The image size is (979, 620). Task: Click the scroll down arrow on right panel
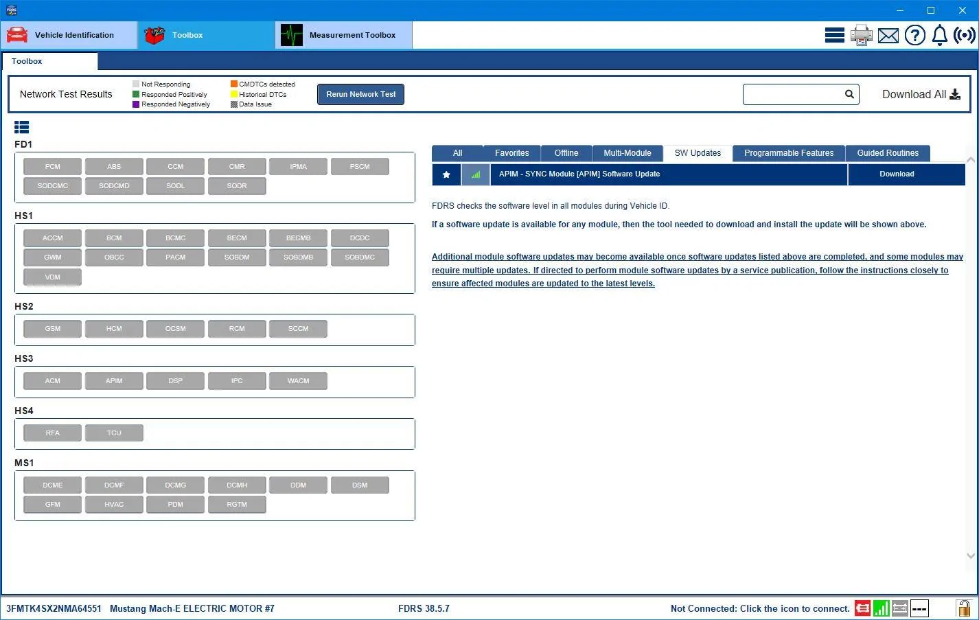(x=971, y=556)
